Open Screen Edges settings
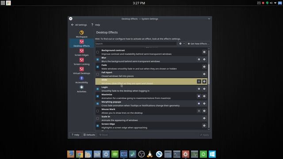 pos(81,53)
